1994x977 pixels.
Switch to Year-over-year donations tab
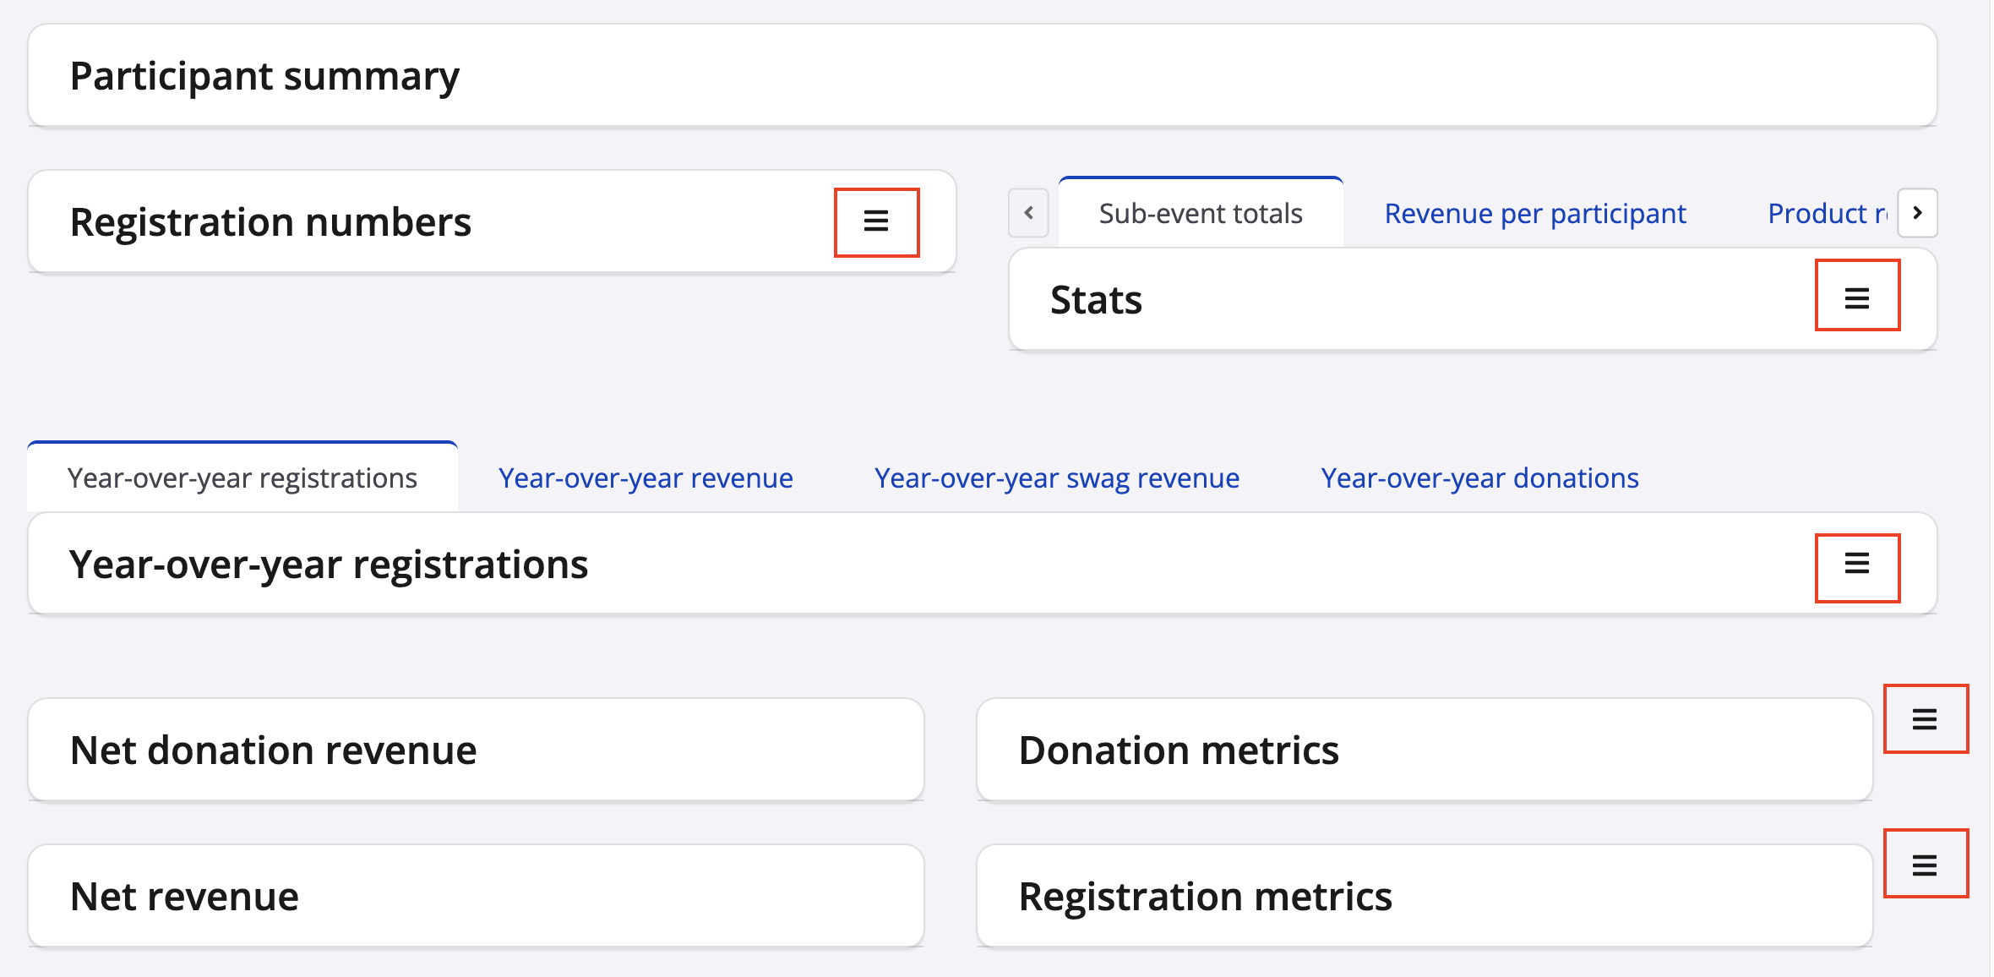1479,478
